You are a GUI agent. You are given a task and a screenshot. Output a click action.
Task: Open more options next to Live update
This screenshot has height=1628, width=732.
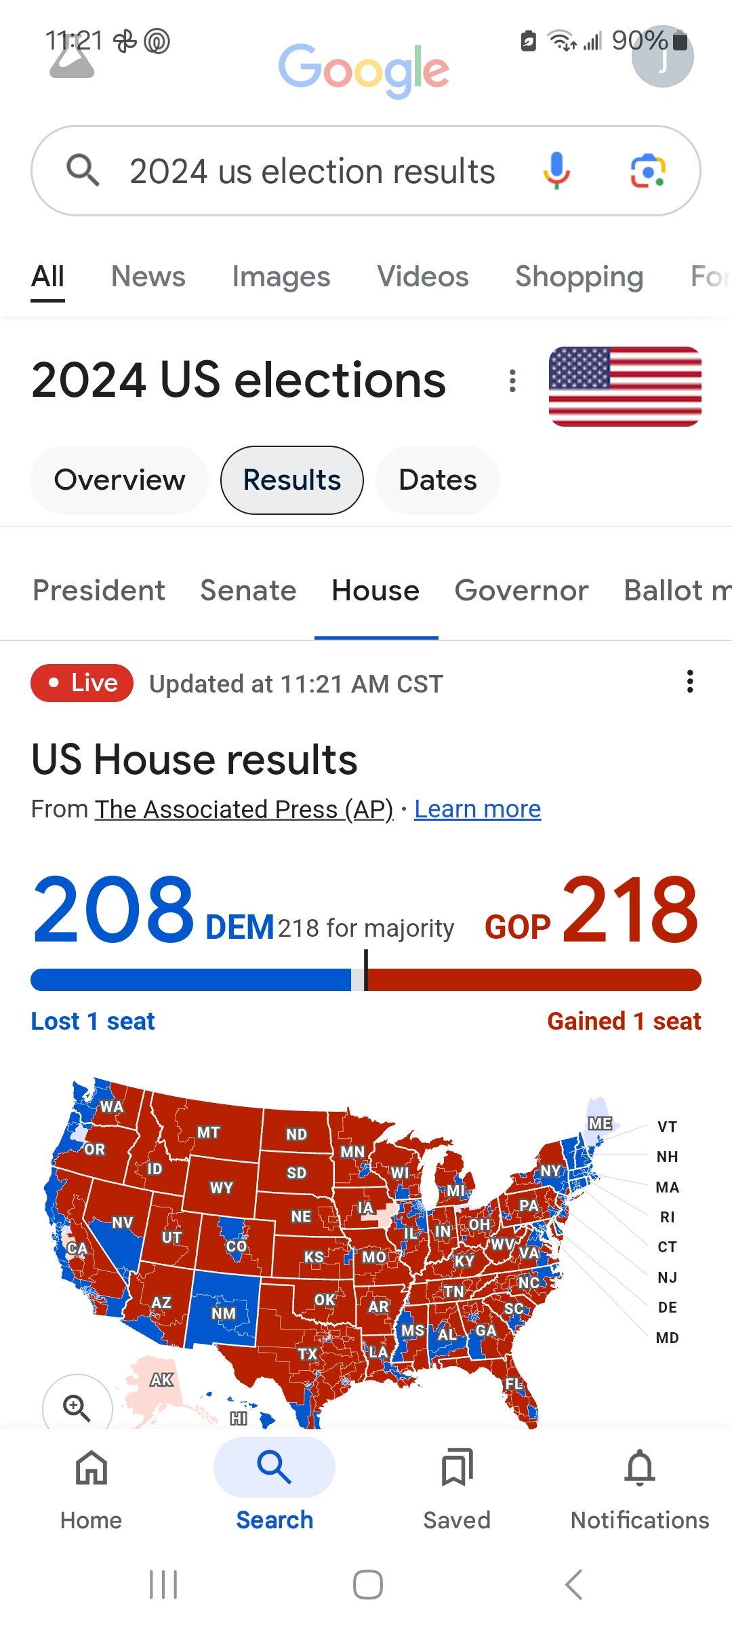pos(690,682)
